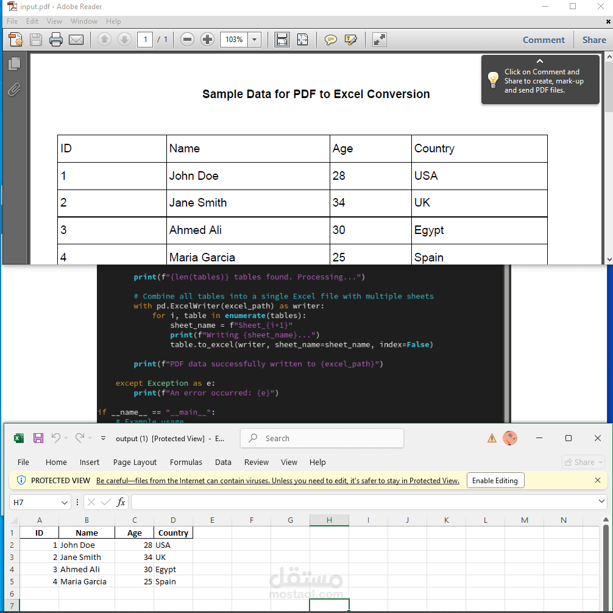Click into the Excel Search box
The width and height of the screenshot is (613, 613).
(x=322, y=438)
